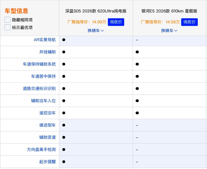Click 询底价 button for 深蓝S05
Screen dimensions: 207x169
[x=116, y=22]
